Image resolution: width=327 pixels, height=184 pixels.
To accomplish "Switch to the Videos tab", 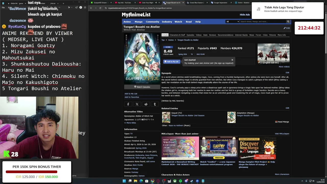I will tap(198, 35).
